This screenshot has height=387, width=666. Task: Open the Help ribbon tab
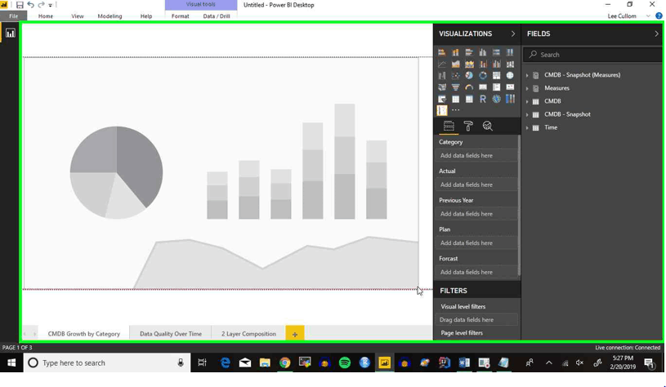(x=146, y=16)
